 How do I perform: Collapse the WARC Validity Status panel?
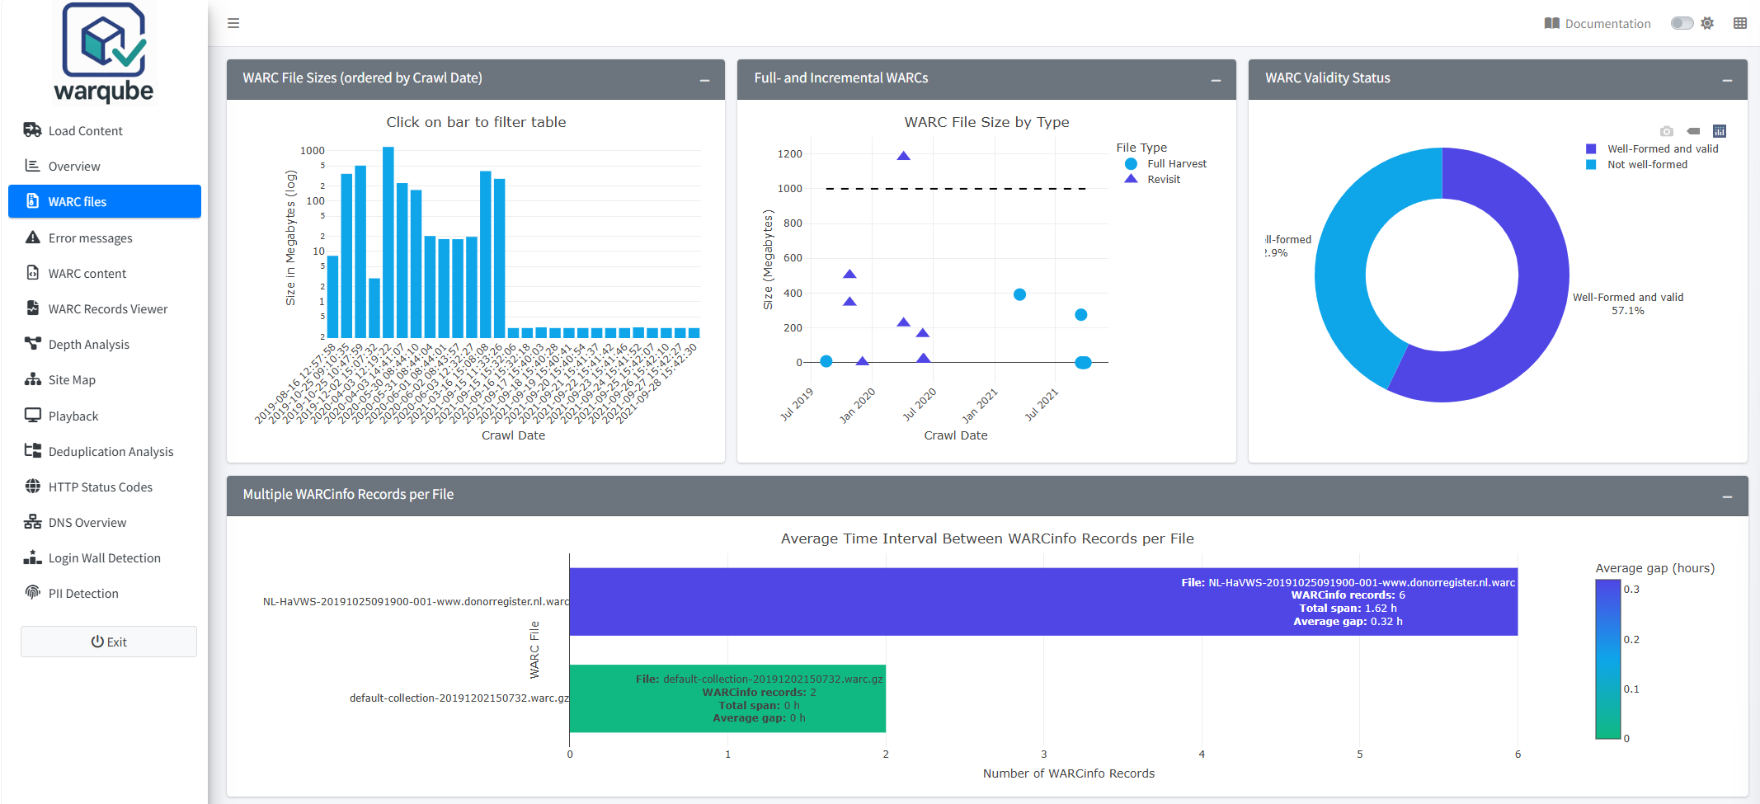[x=1727, y=80]
